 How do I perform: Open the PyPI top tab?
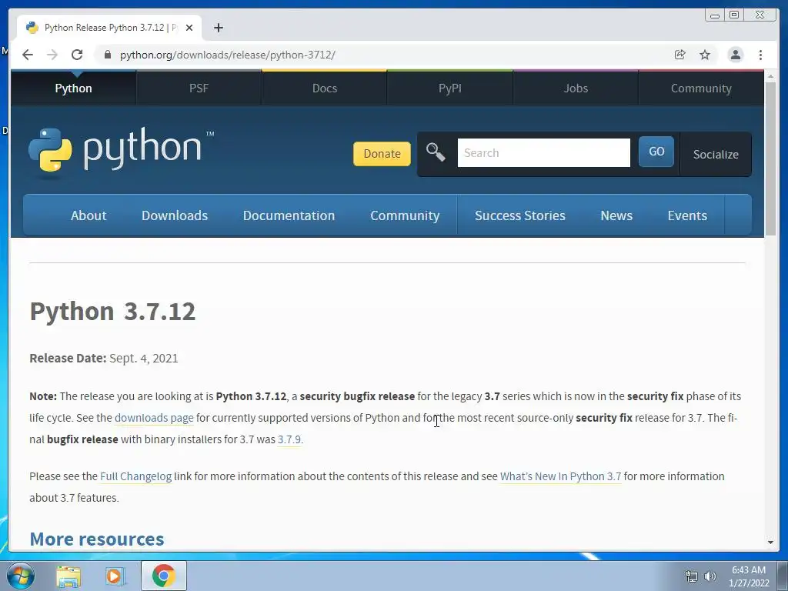(x=449, y=88)
